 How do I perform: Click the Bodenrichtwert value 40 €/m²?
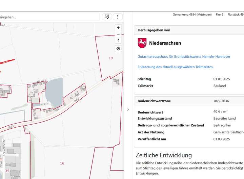pyautogui.click(x=220, y=111)
